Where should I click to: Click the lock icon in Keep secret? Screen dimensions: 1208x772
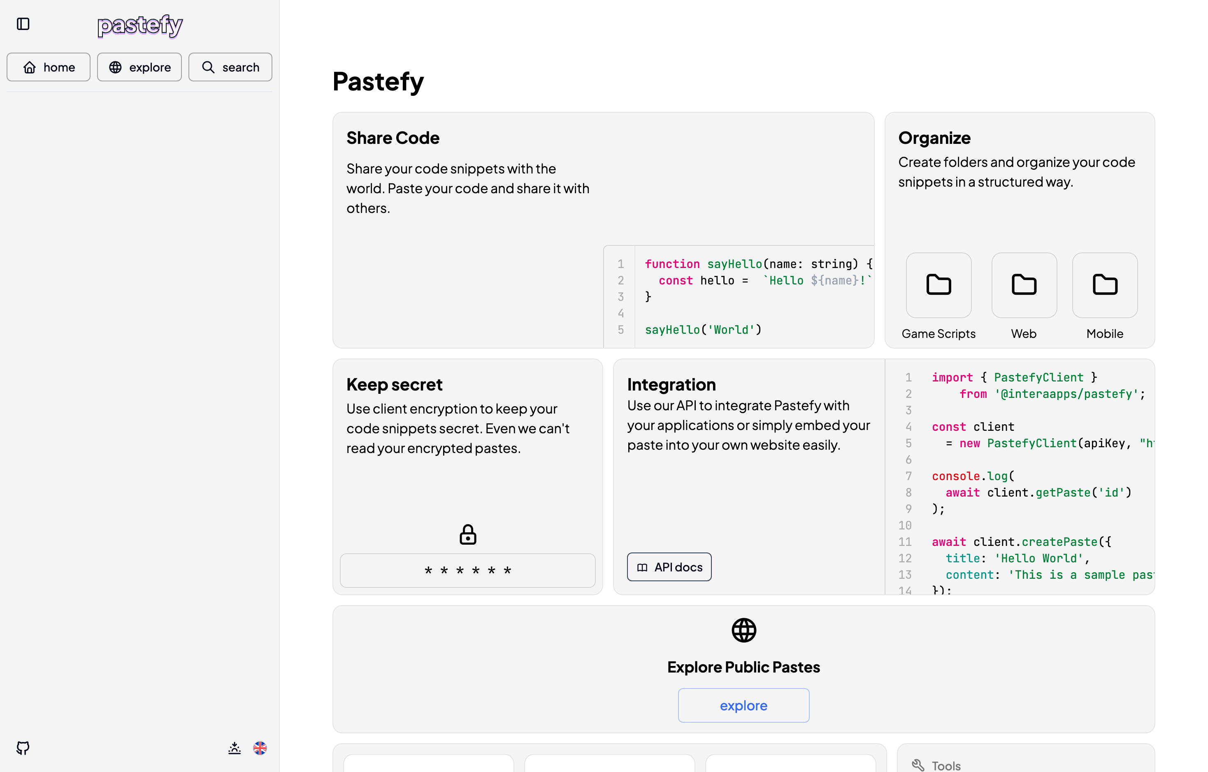(x=467, y=534)
